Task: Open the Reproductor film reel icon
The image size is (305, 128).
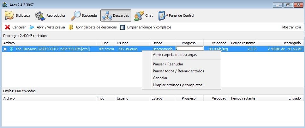Action: [x=40, y=15]
